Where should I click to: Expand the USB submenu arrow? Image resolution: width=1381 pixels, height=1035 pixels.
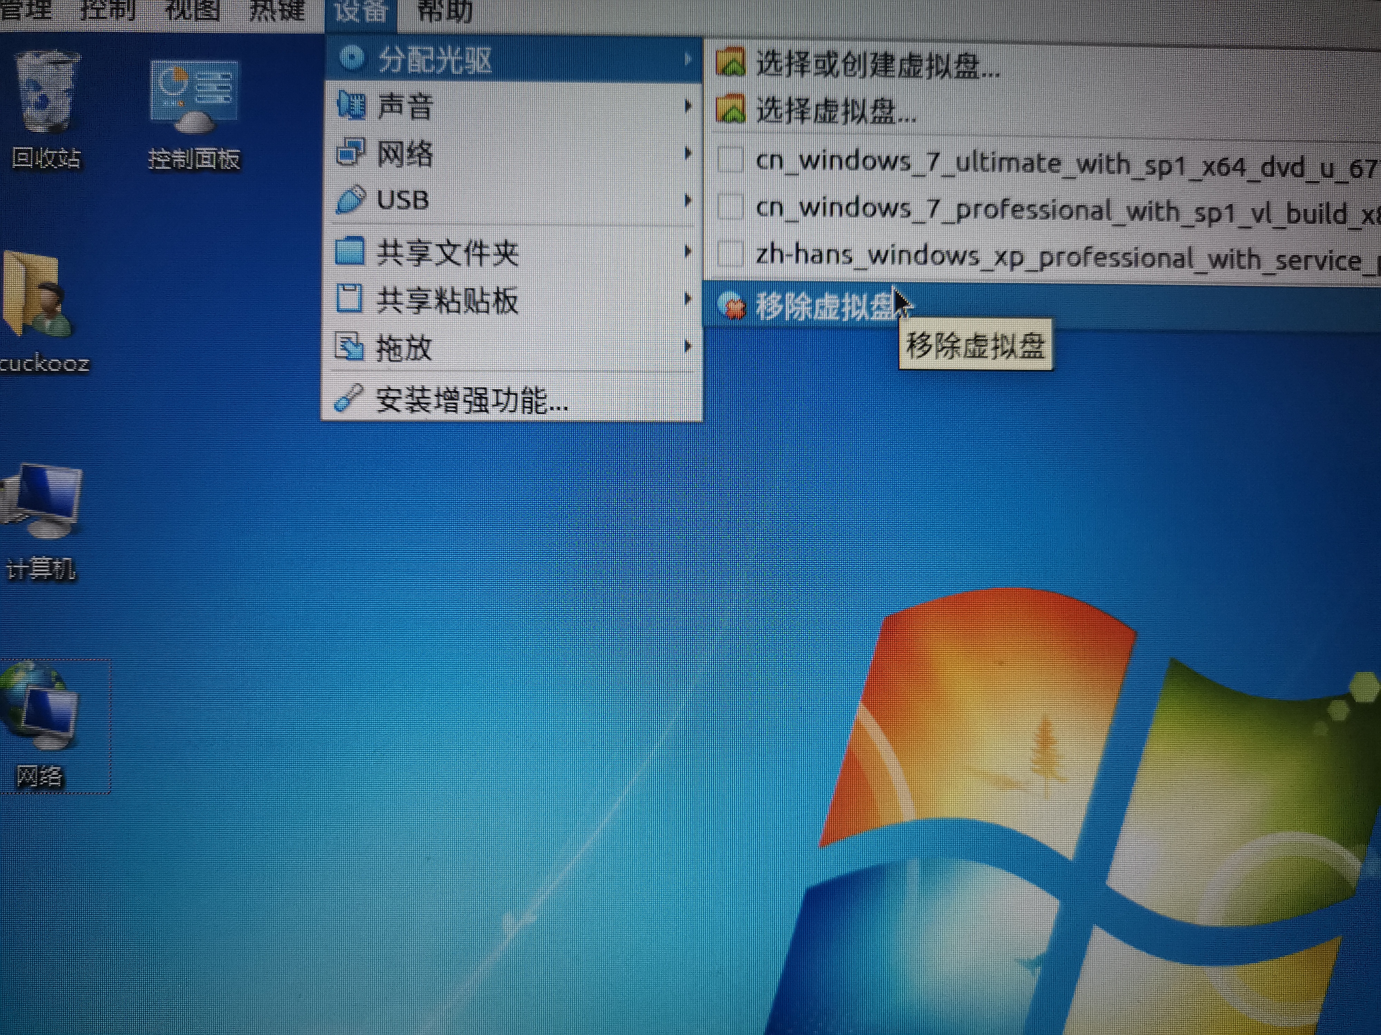click(687, 200)
